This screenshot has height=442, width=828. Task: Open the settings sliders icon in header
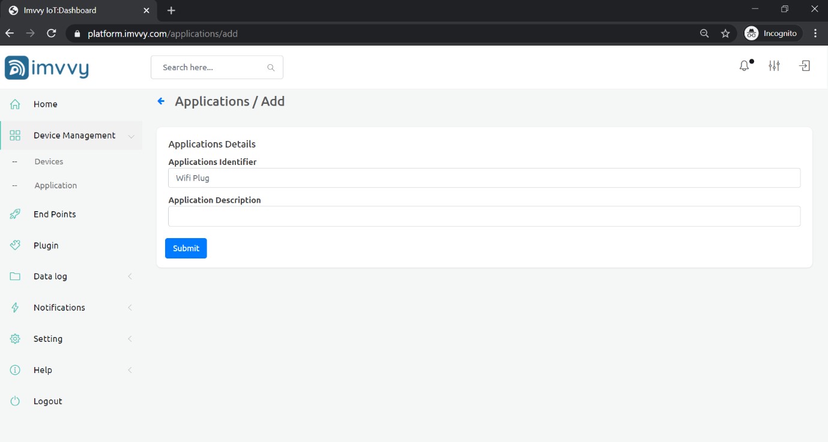(774, 66)
